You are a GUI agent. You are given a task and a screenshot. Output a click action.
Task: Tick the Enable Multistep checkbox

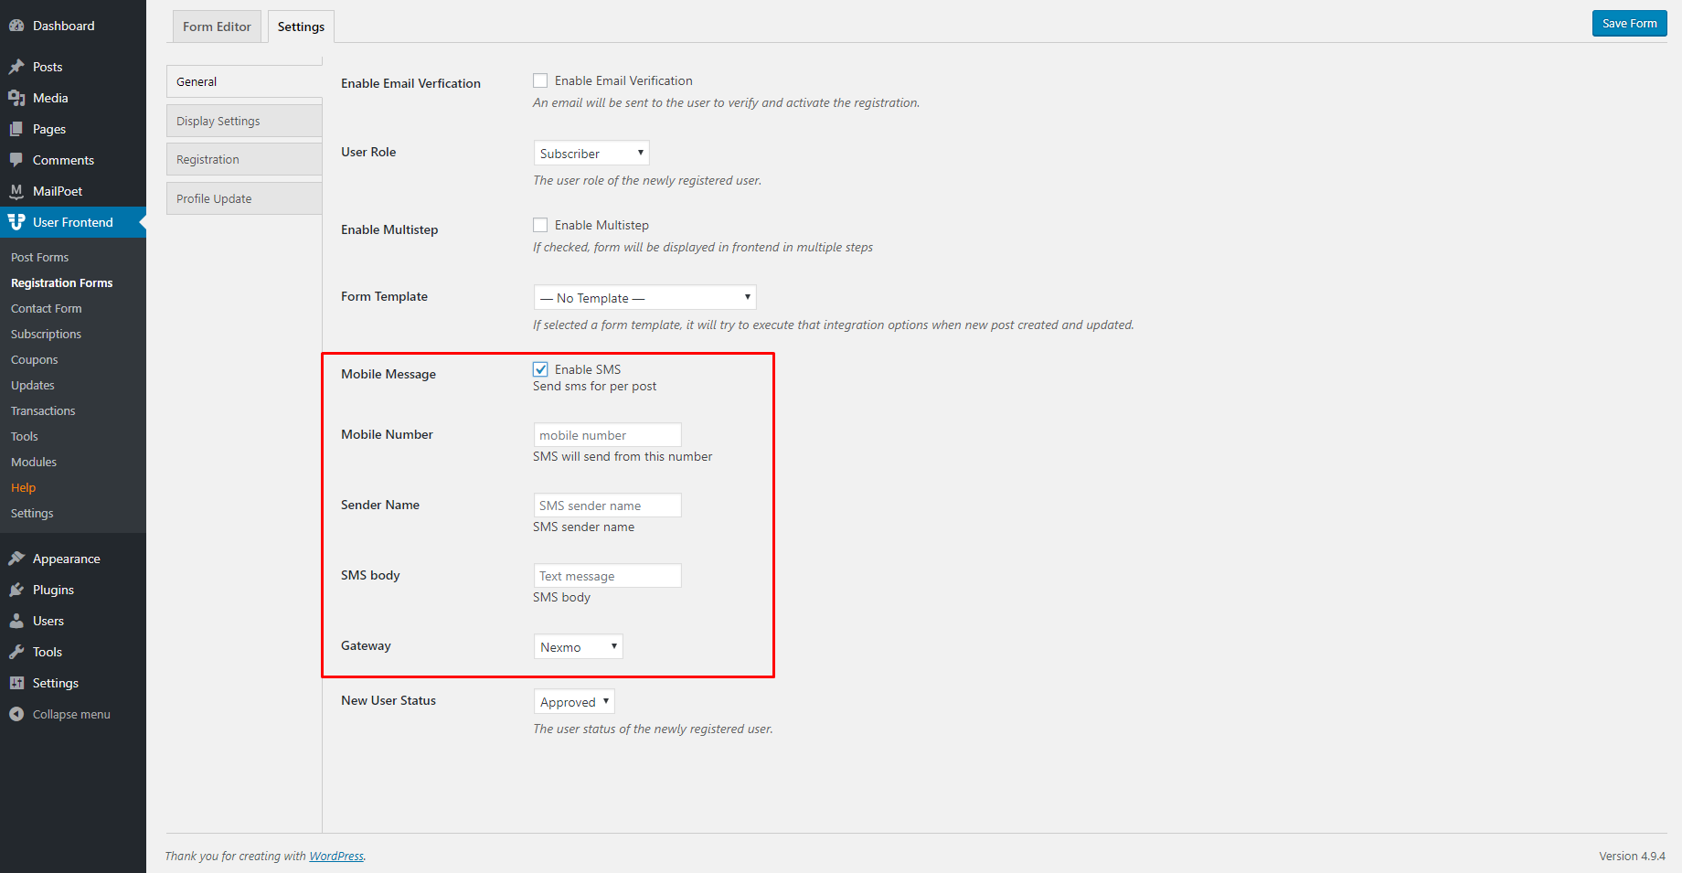coord(540,225)
